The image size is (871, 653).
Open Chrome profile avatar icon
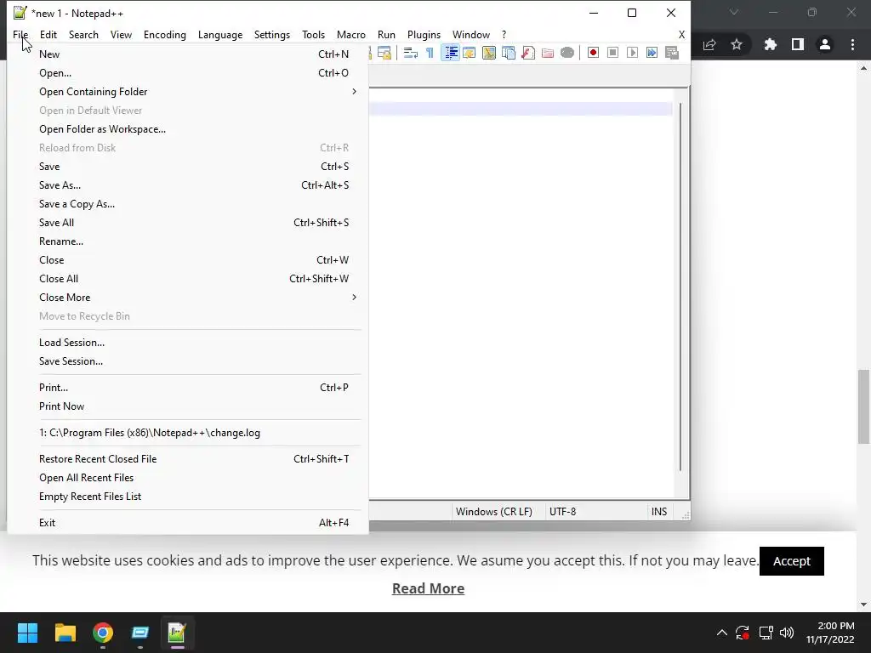point(825,44)
